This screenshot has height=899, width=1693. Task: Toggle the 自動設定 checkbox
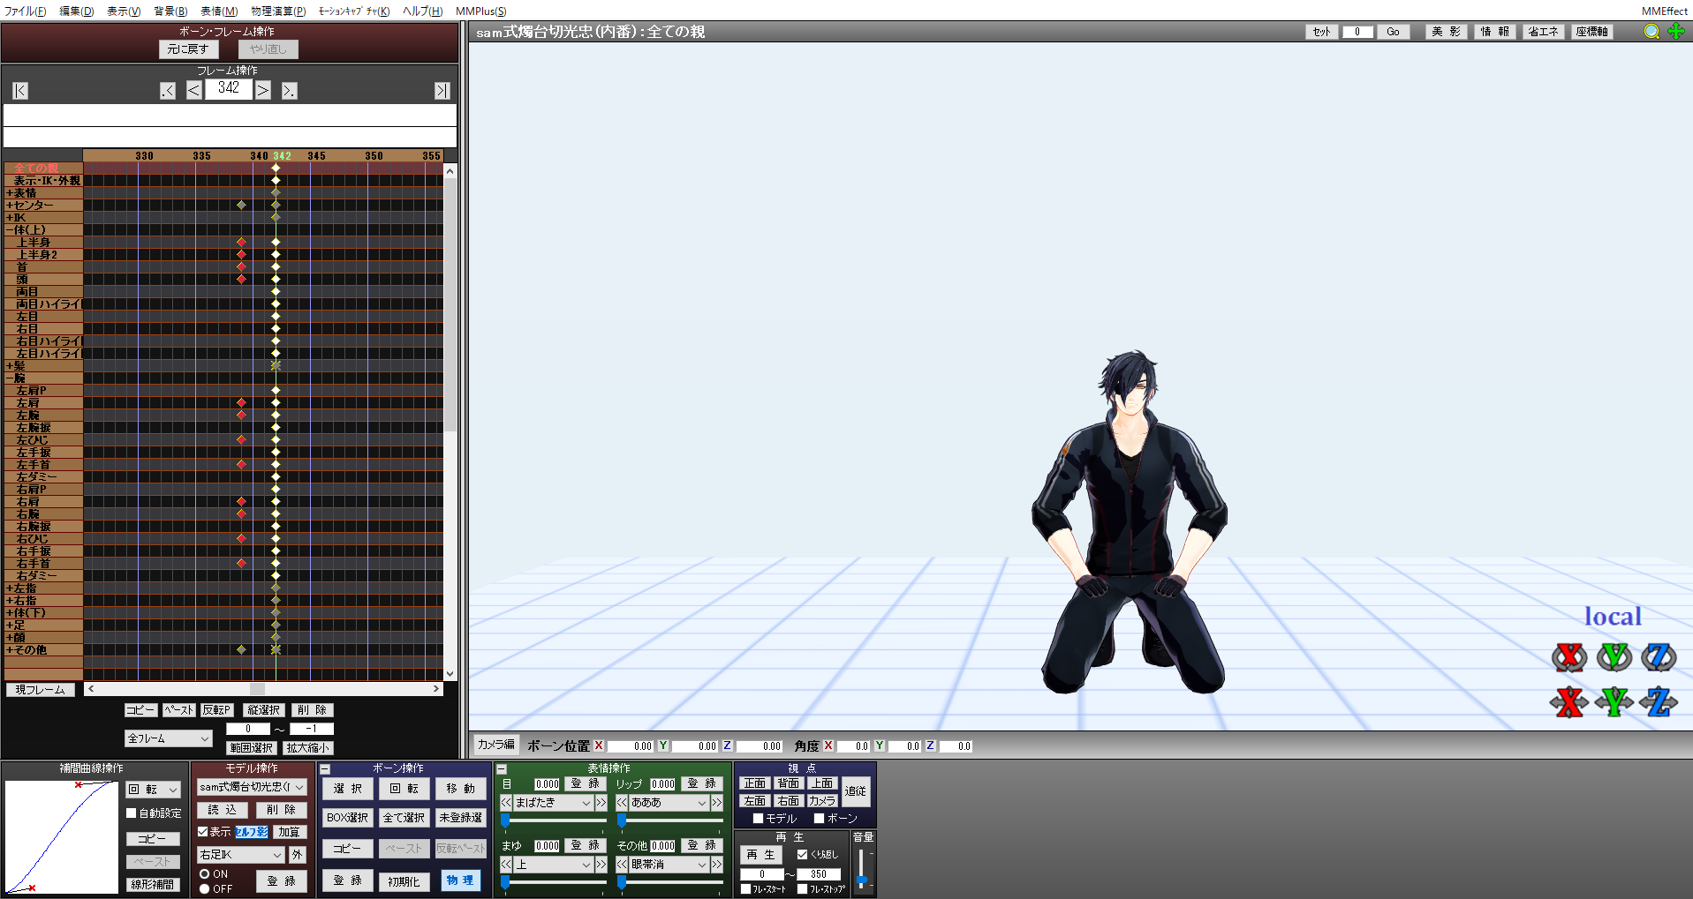click(132, 813)
